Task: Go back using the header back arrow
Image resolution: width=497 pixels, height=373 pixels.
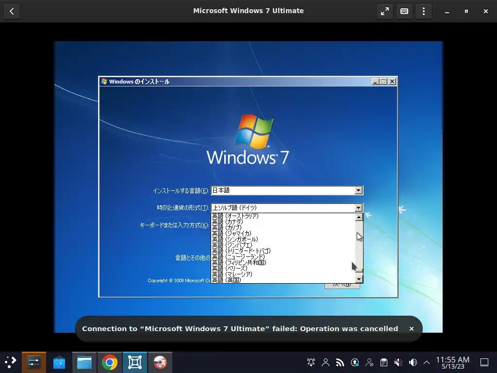Action: [12, 11]
